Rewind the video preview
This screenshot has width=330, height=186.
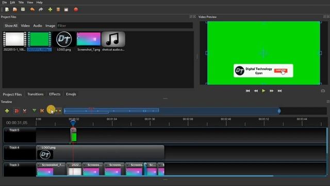pyautogui.click(x=256, y=91)
